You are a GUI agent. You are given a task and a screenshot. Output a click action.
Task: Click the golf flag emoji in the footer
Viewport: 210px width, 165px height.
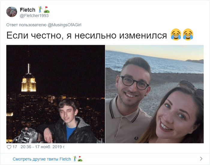[80, 159]
